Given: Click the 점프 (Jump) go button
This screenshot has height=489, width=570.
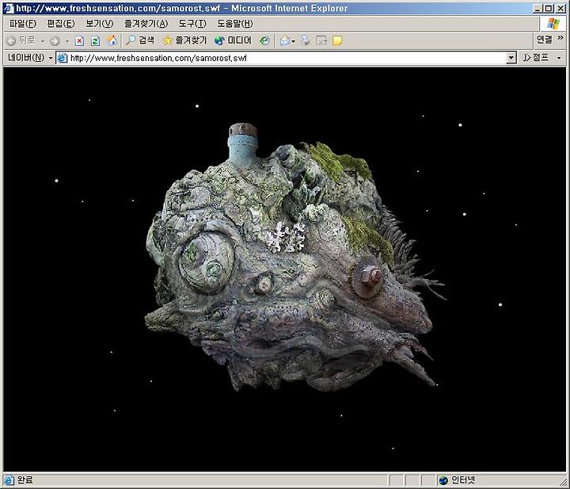Looking at the screenshot, I should tap(535, 58).
